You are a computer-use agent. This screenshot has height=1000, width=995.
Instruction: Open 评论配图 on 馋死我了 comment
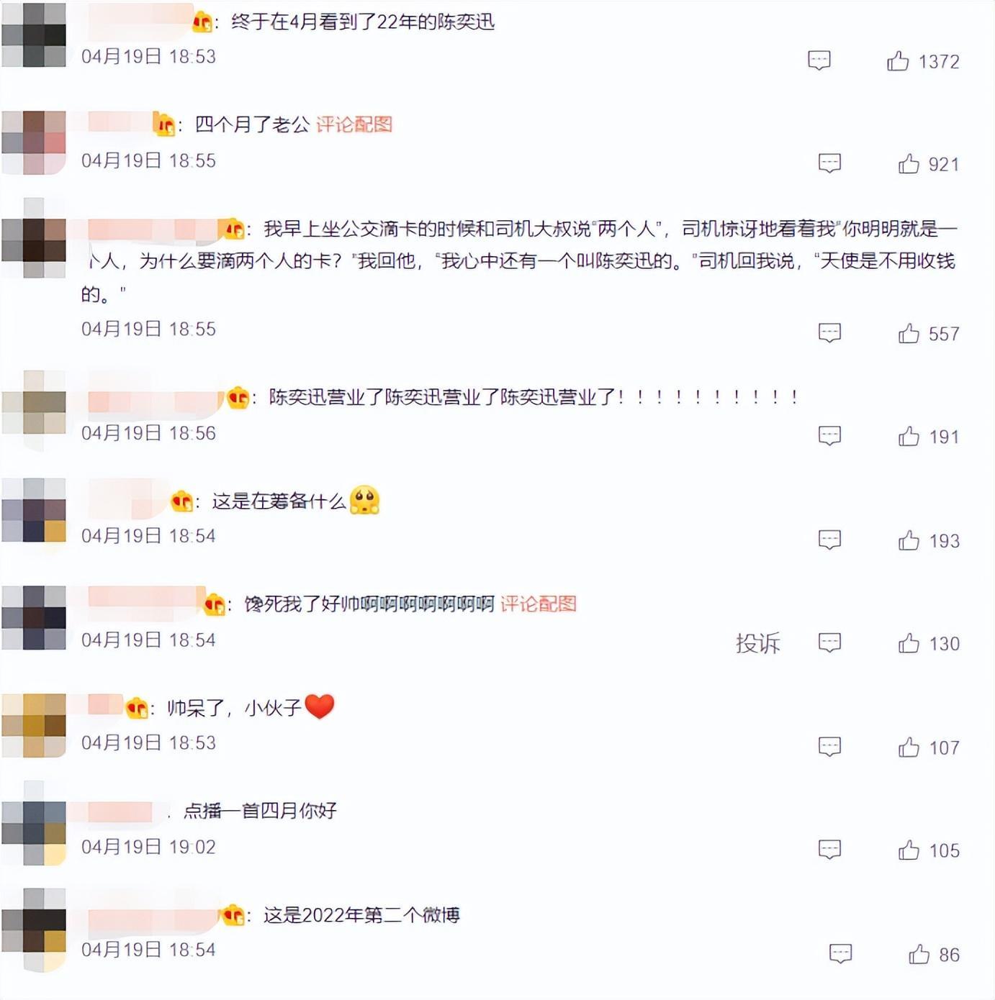pyautogui.click(x=539, y=604)
